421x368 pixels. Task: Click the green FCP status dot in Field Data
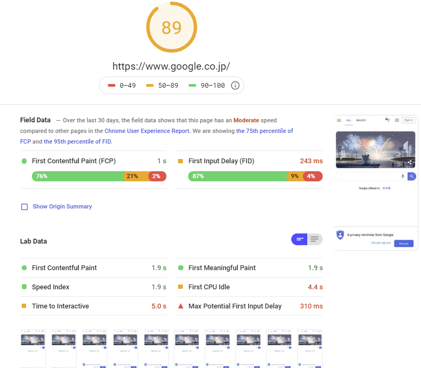point(24,161)
